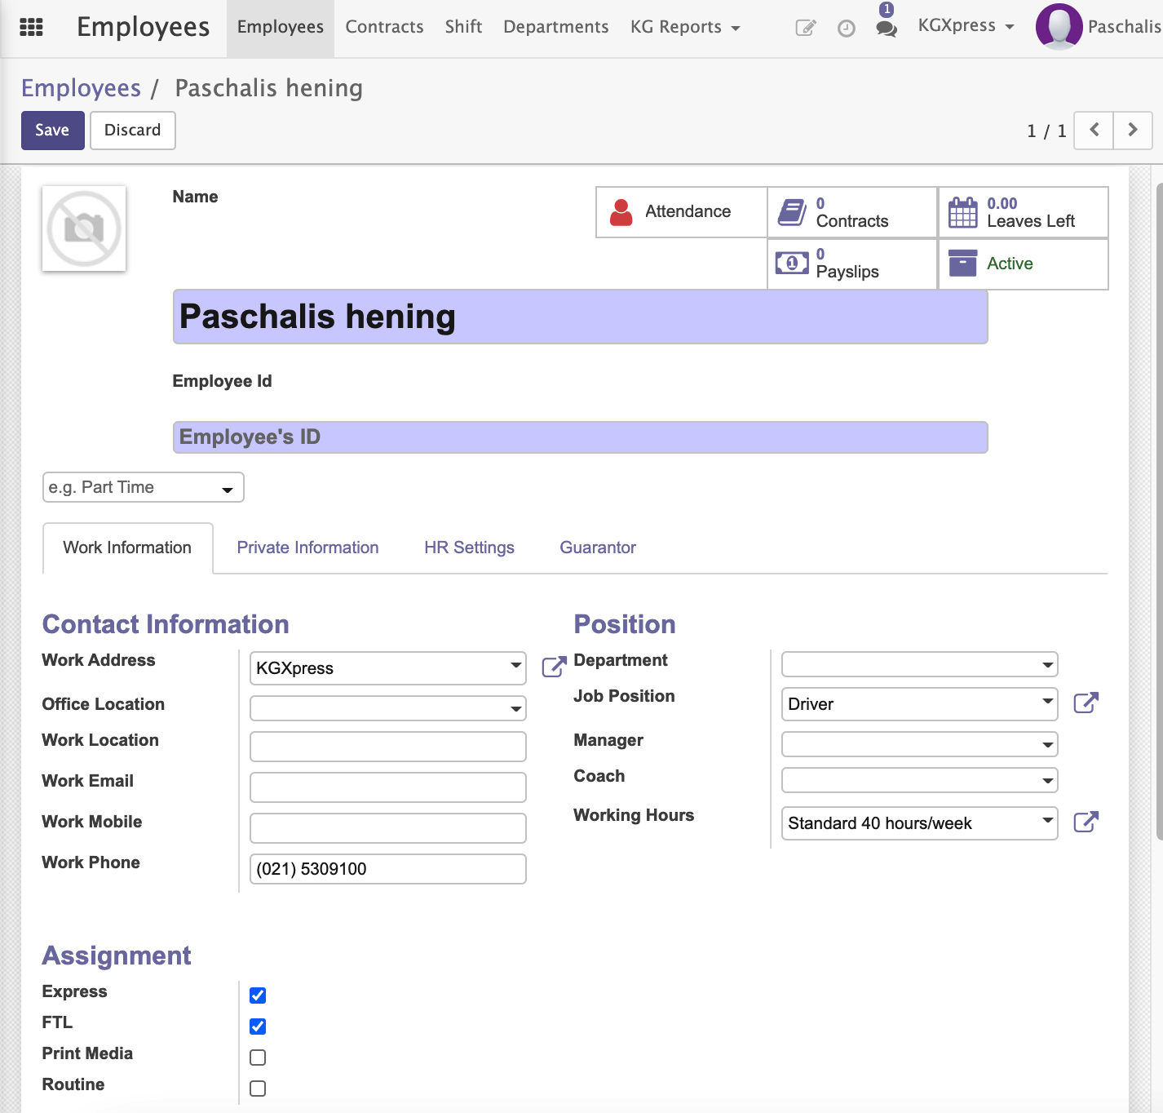Open Contracts stat button

coord(852,212)
